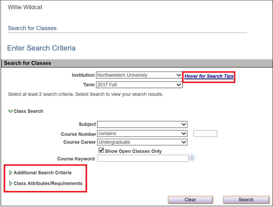
Task: Click the Hover for Search Tips link
Action: pyautogui.click(x=209, y=76)
